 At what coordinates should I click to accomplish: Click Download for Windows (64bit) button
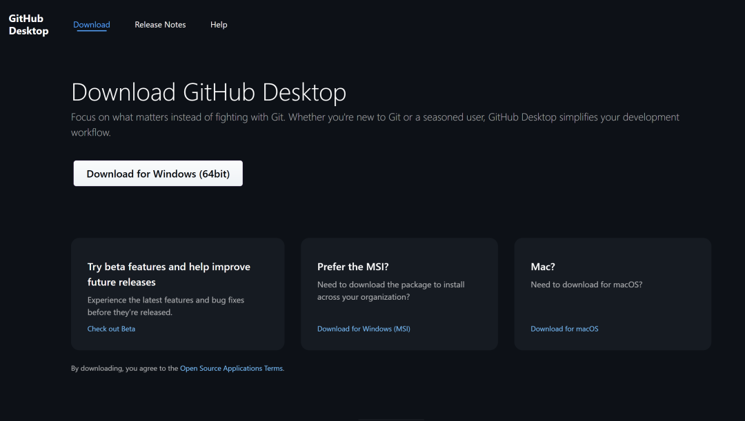tap(158, 173)
